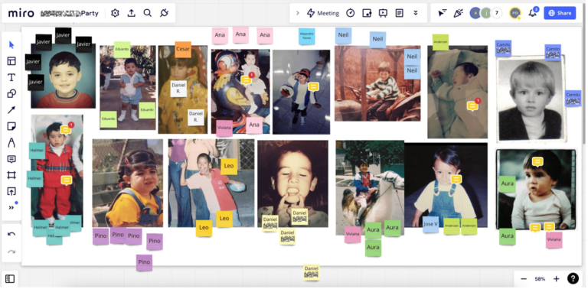Select the Connection line arrow tool
The image size is (588, 289).
tap(11, 110)
